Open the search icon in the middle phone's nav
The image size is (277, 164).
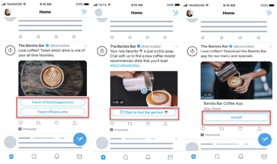pos(126,157)
